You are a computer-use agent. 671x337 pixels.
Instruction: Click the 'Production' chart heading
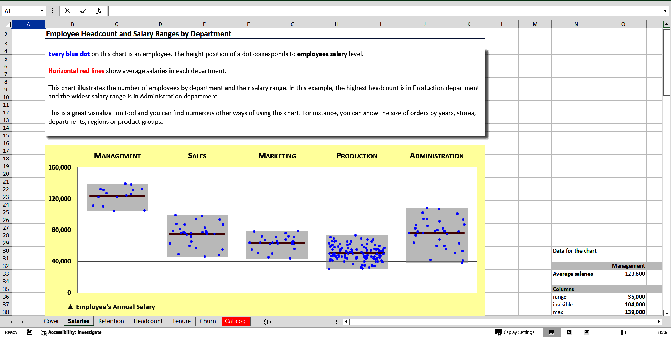coord(357,156)
